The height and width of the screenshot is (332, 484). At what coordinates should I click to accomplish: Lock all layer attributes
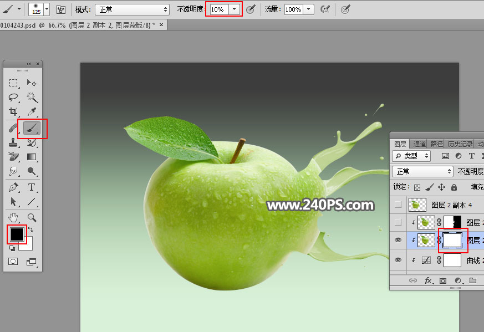[x=454, y=187]
